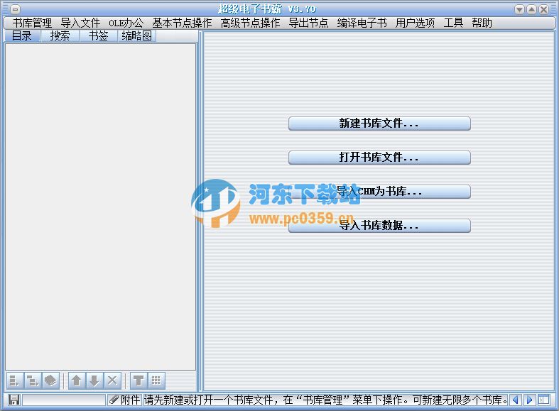
Task: Switch to the 目录 tab
Action: [22, 36]
